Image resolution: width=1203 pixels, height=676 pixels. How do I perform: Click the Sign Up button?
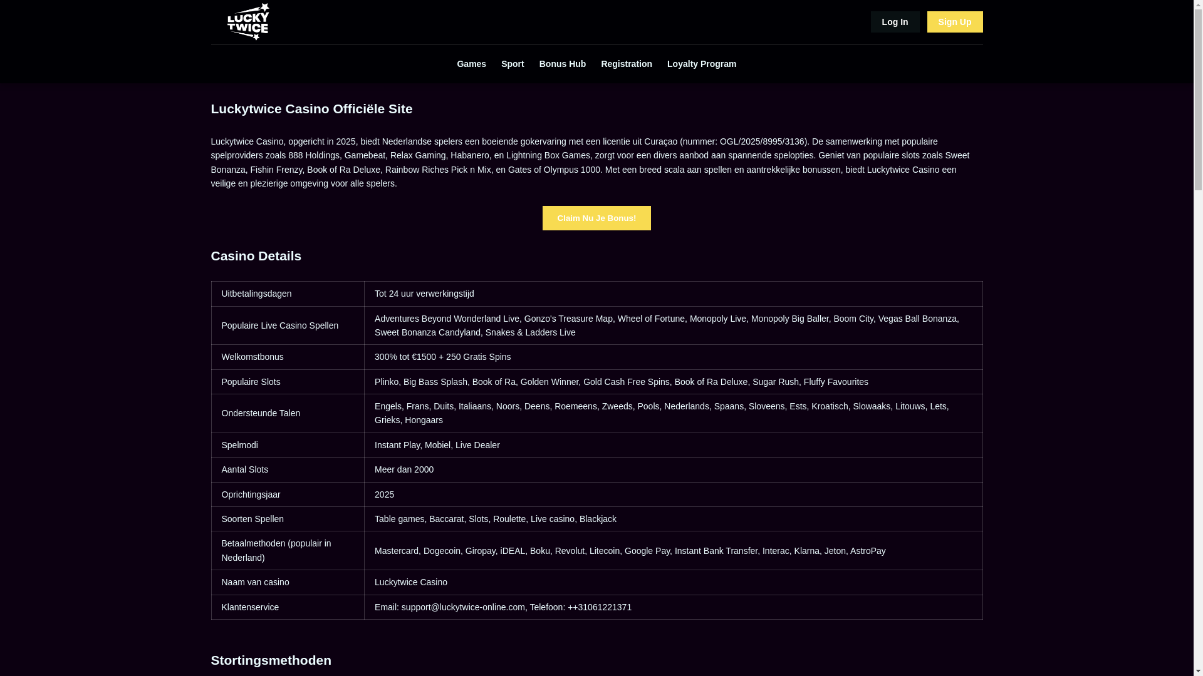(955, 22)
